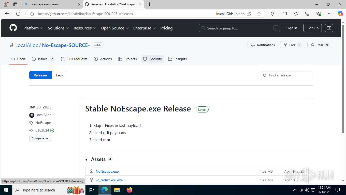Reload the page with refresh icon
The image size is (346, 195).
tap(18, 14)
